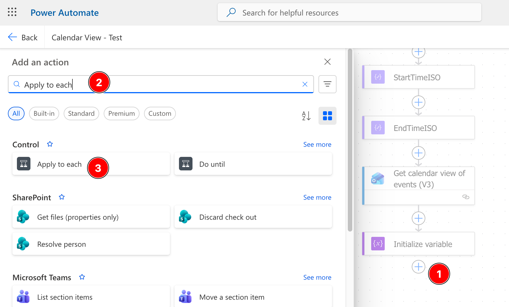Viewport: 509px width, 307px height.
Task: Open Get calendar view of events (V3) step
Action: tap(419, 186)
